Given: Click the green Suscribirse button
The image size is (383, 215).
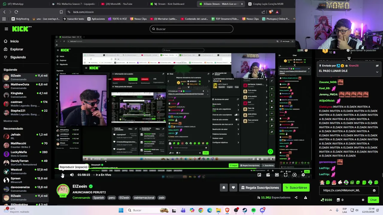Looking at the screenshot, I should click(296, 188).
